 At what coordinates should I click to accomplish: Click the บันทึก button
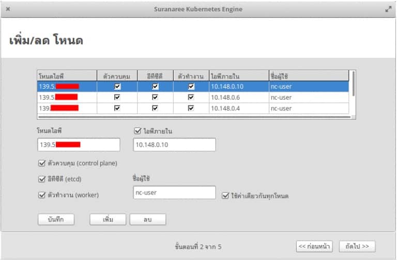pos(56,219)
